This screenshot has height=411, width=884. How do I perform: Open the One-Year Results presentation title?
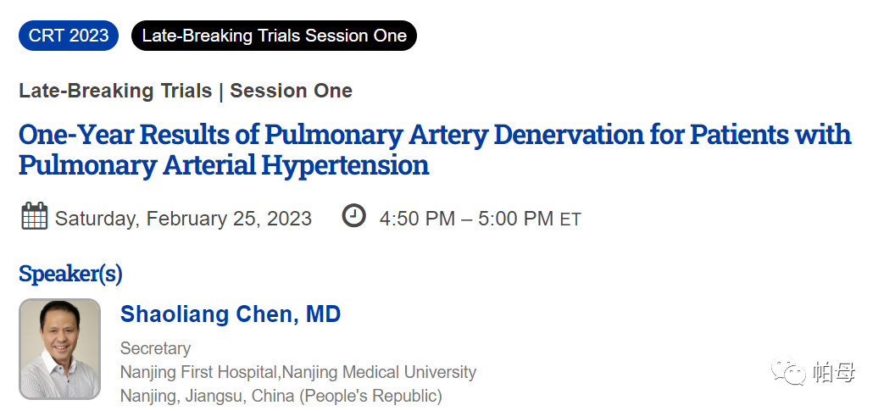(x=435, y=150)
